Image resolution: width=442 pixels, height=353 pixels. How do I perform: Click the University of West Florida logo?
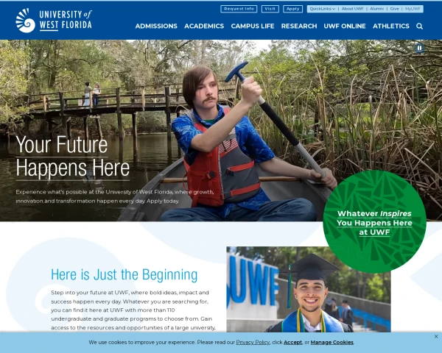point(54,21)
